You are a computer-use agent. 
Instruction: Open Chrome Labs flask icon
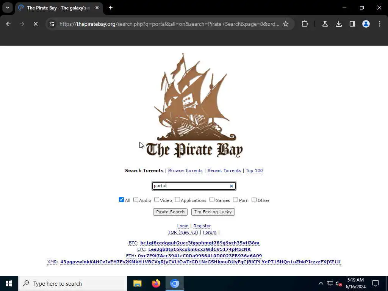click(x=325, y=24)
